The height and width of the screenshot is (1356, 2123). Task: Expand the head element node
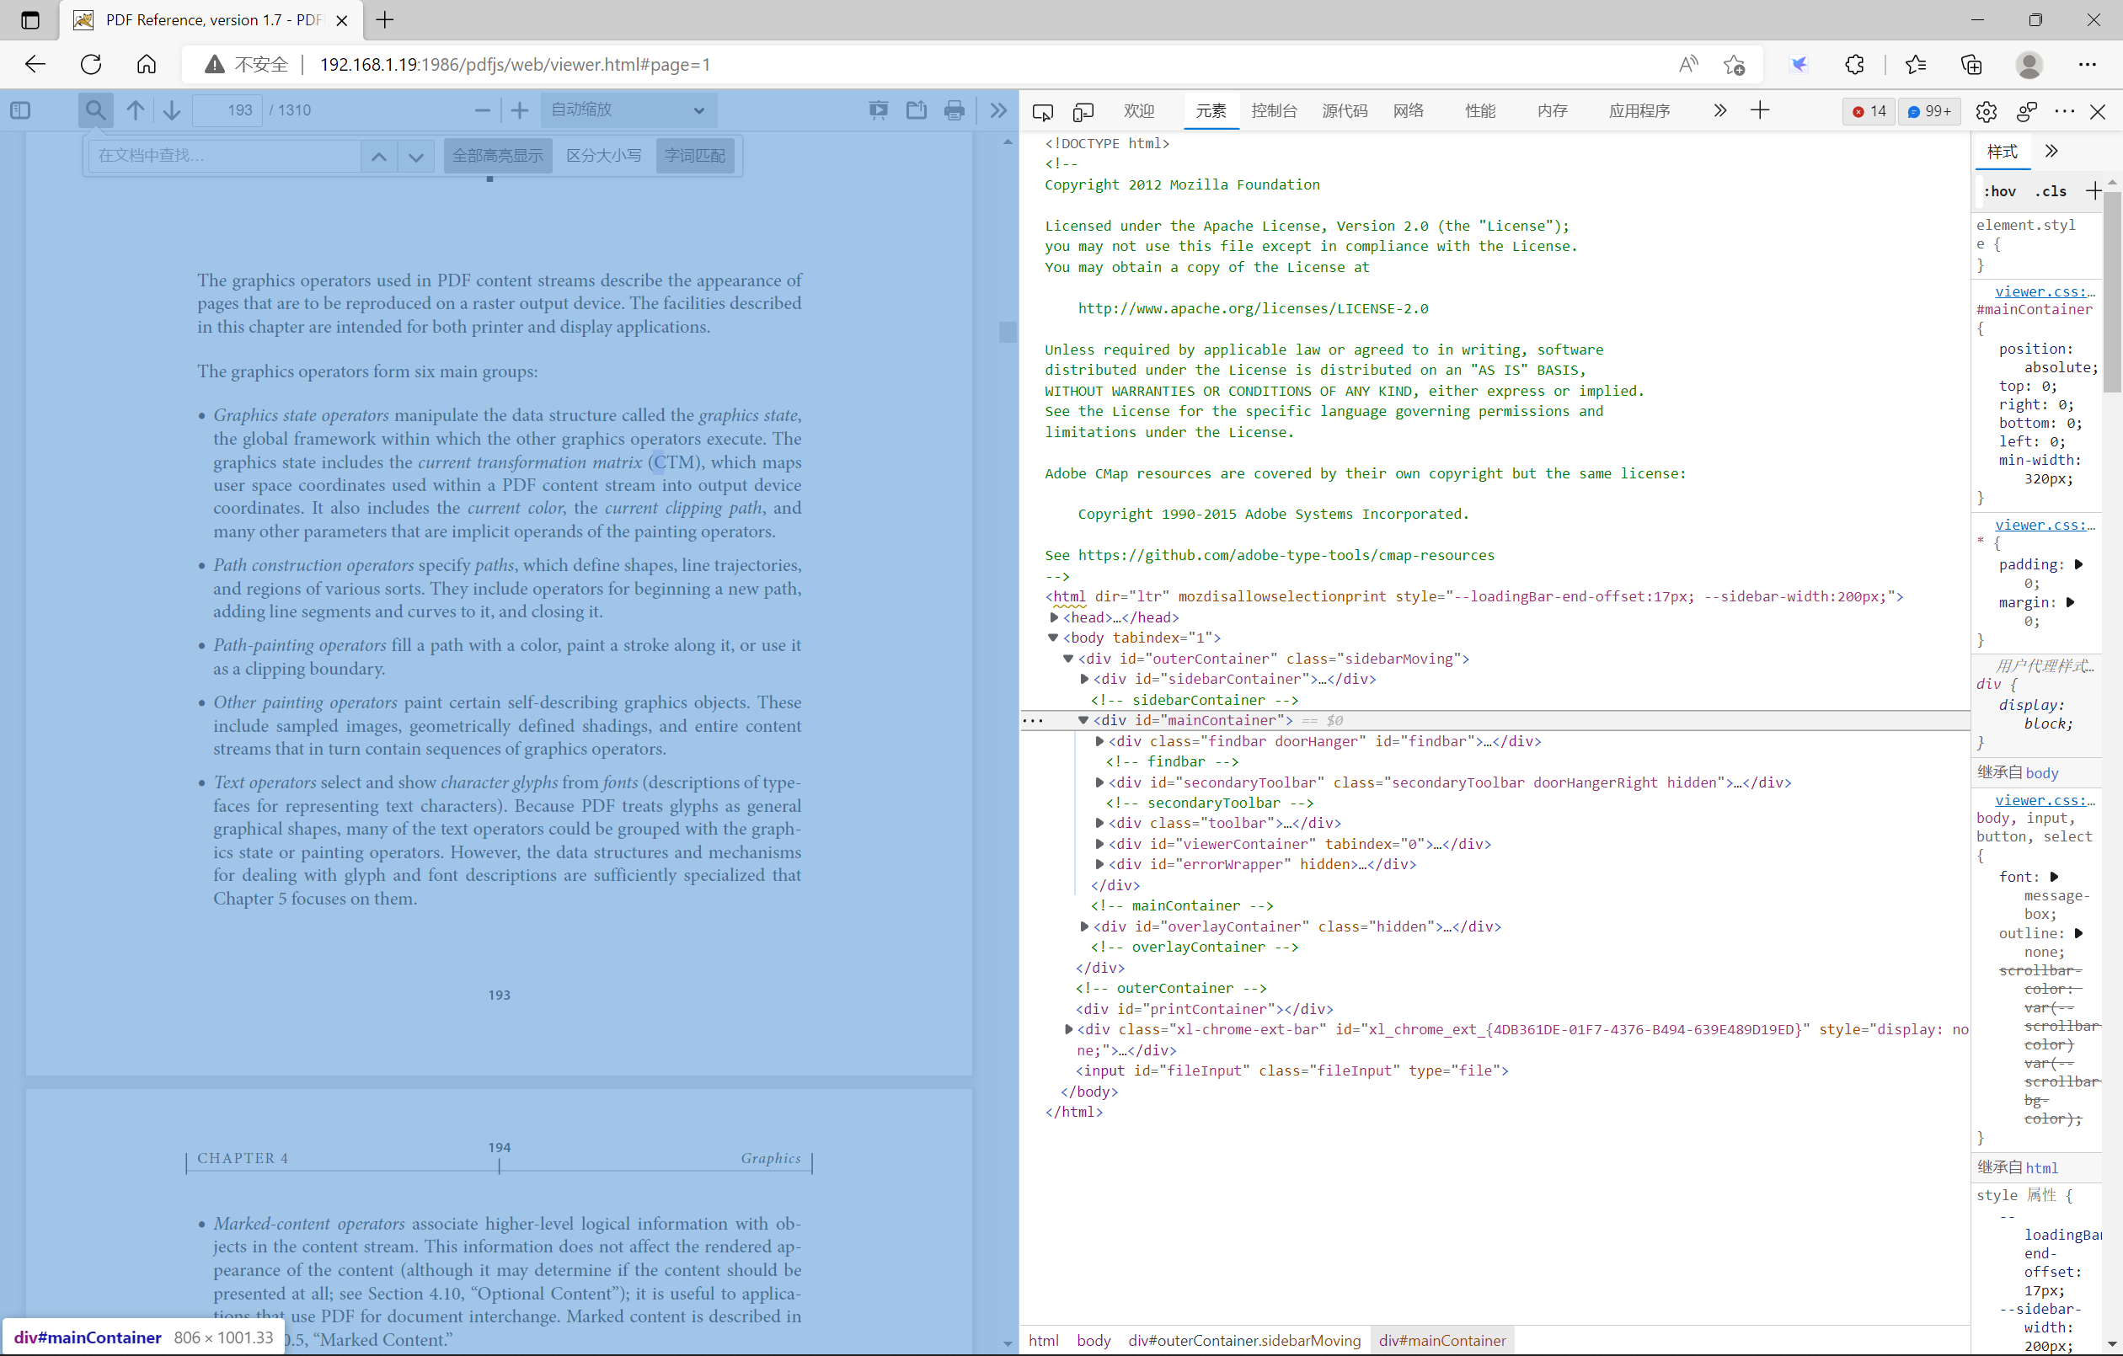[1054, 617]
